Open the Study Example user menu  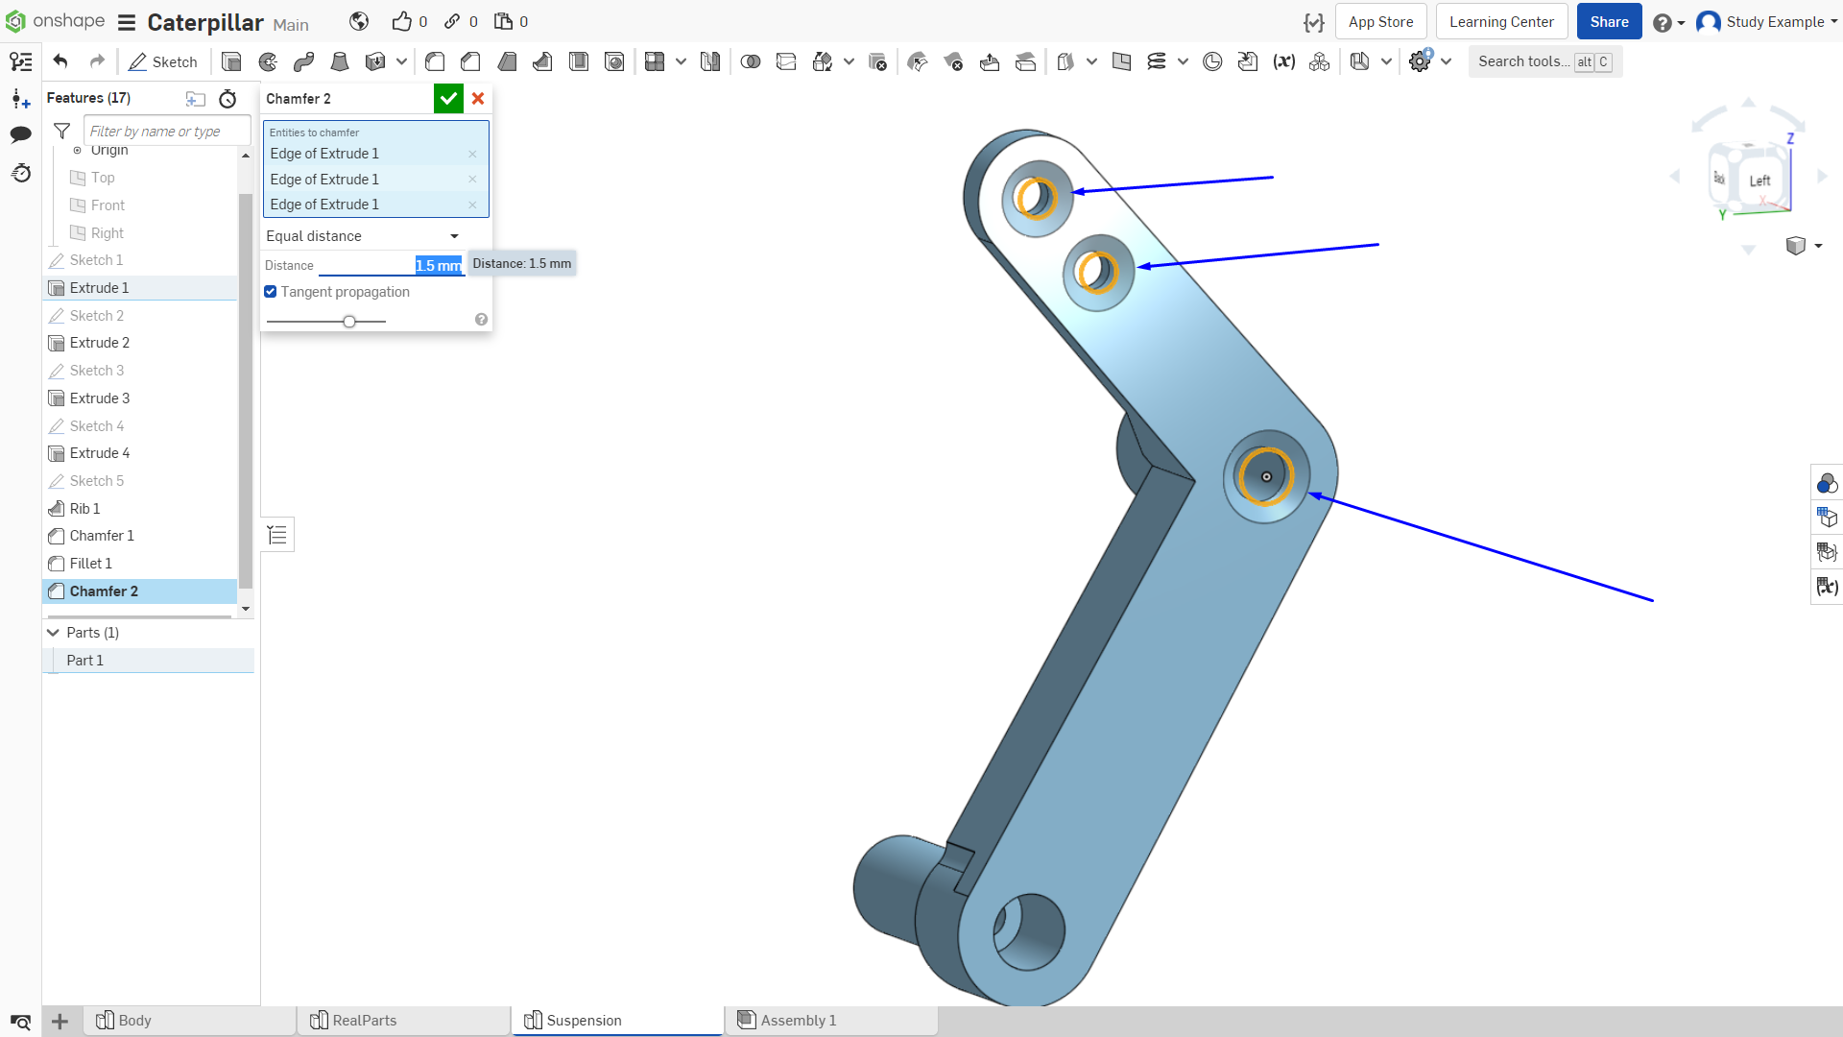tap(1766, 22)
